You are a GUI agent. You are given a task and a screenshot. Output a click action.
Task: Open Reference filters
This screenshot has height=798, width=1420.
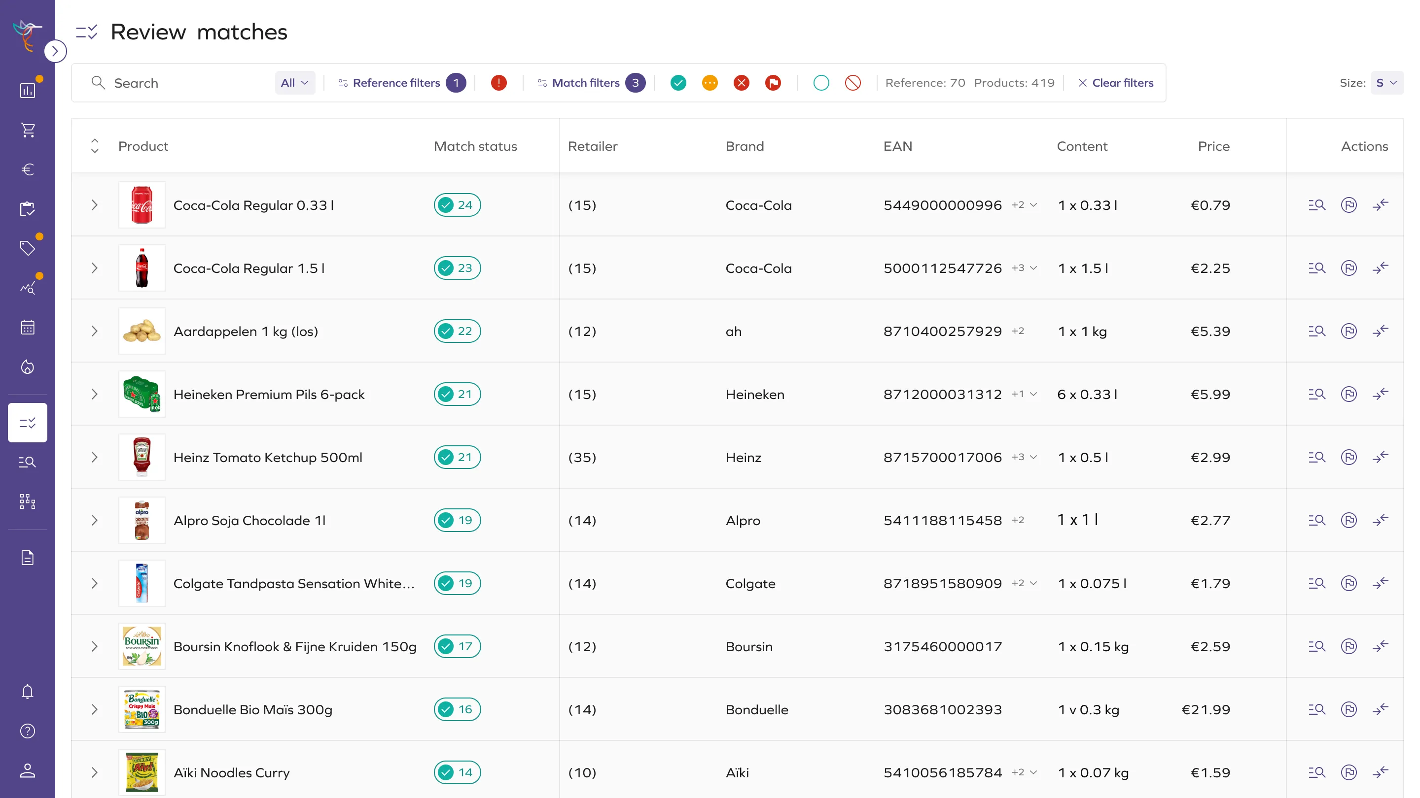402,83
